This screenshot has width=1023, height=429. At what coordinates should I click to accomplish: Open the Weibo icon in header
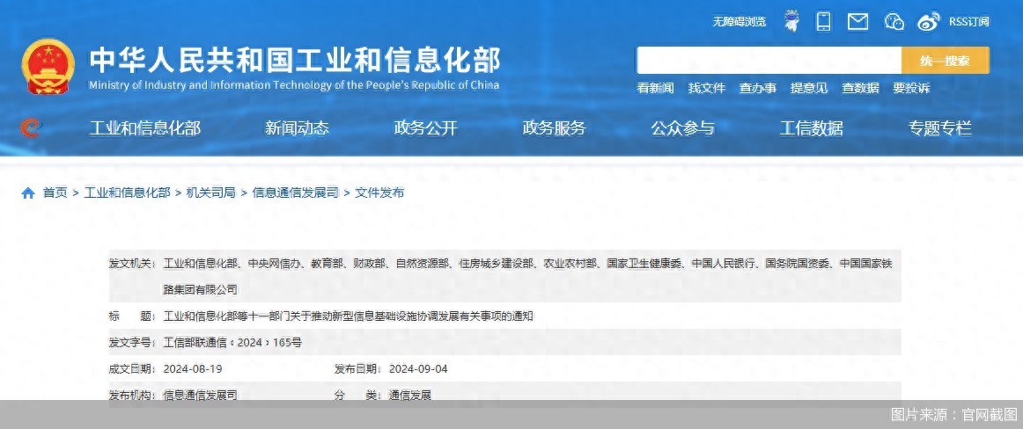tap(929, 21)
